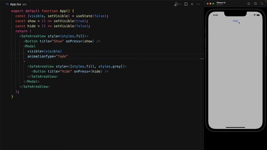Open the run options dropdown arrow
Screen dimensions: 267x150
pyautogui.click(x=180, y=5)
